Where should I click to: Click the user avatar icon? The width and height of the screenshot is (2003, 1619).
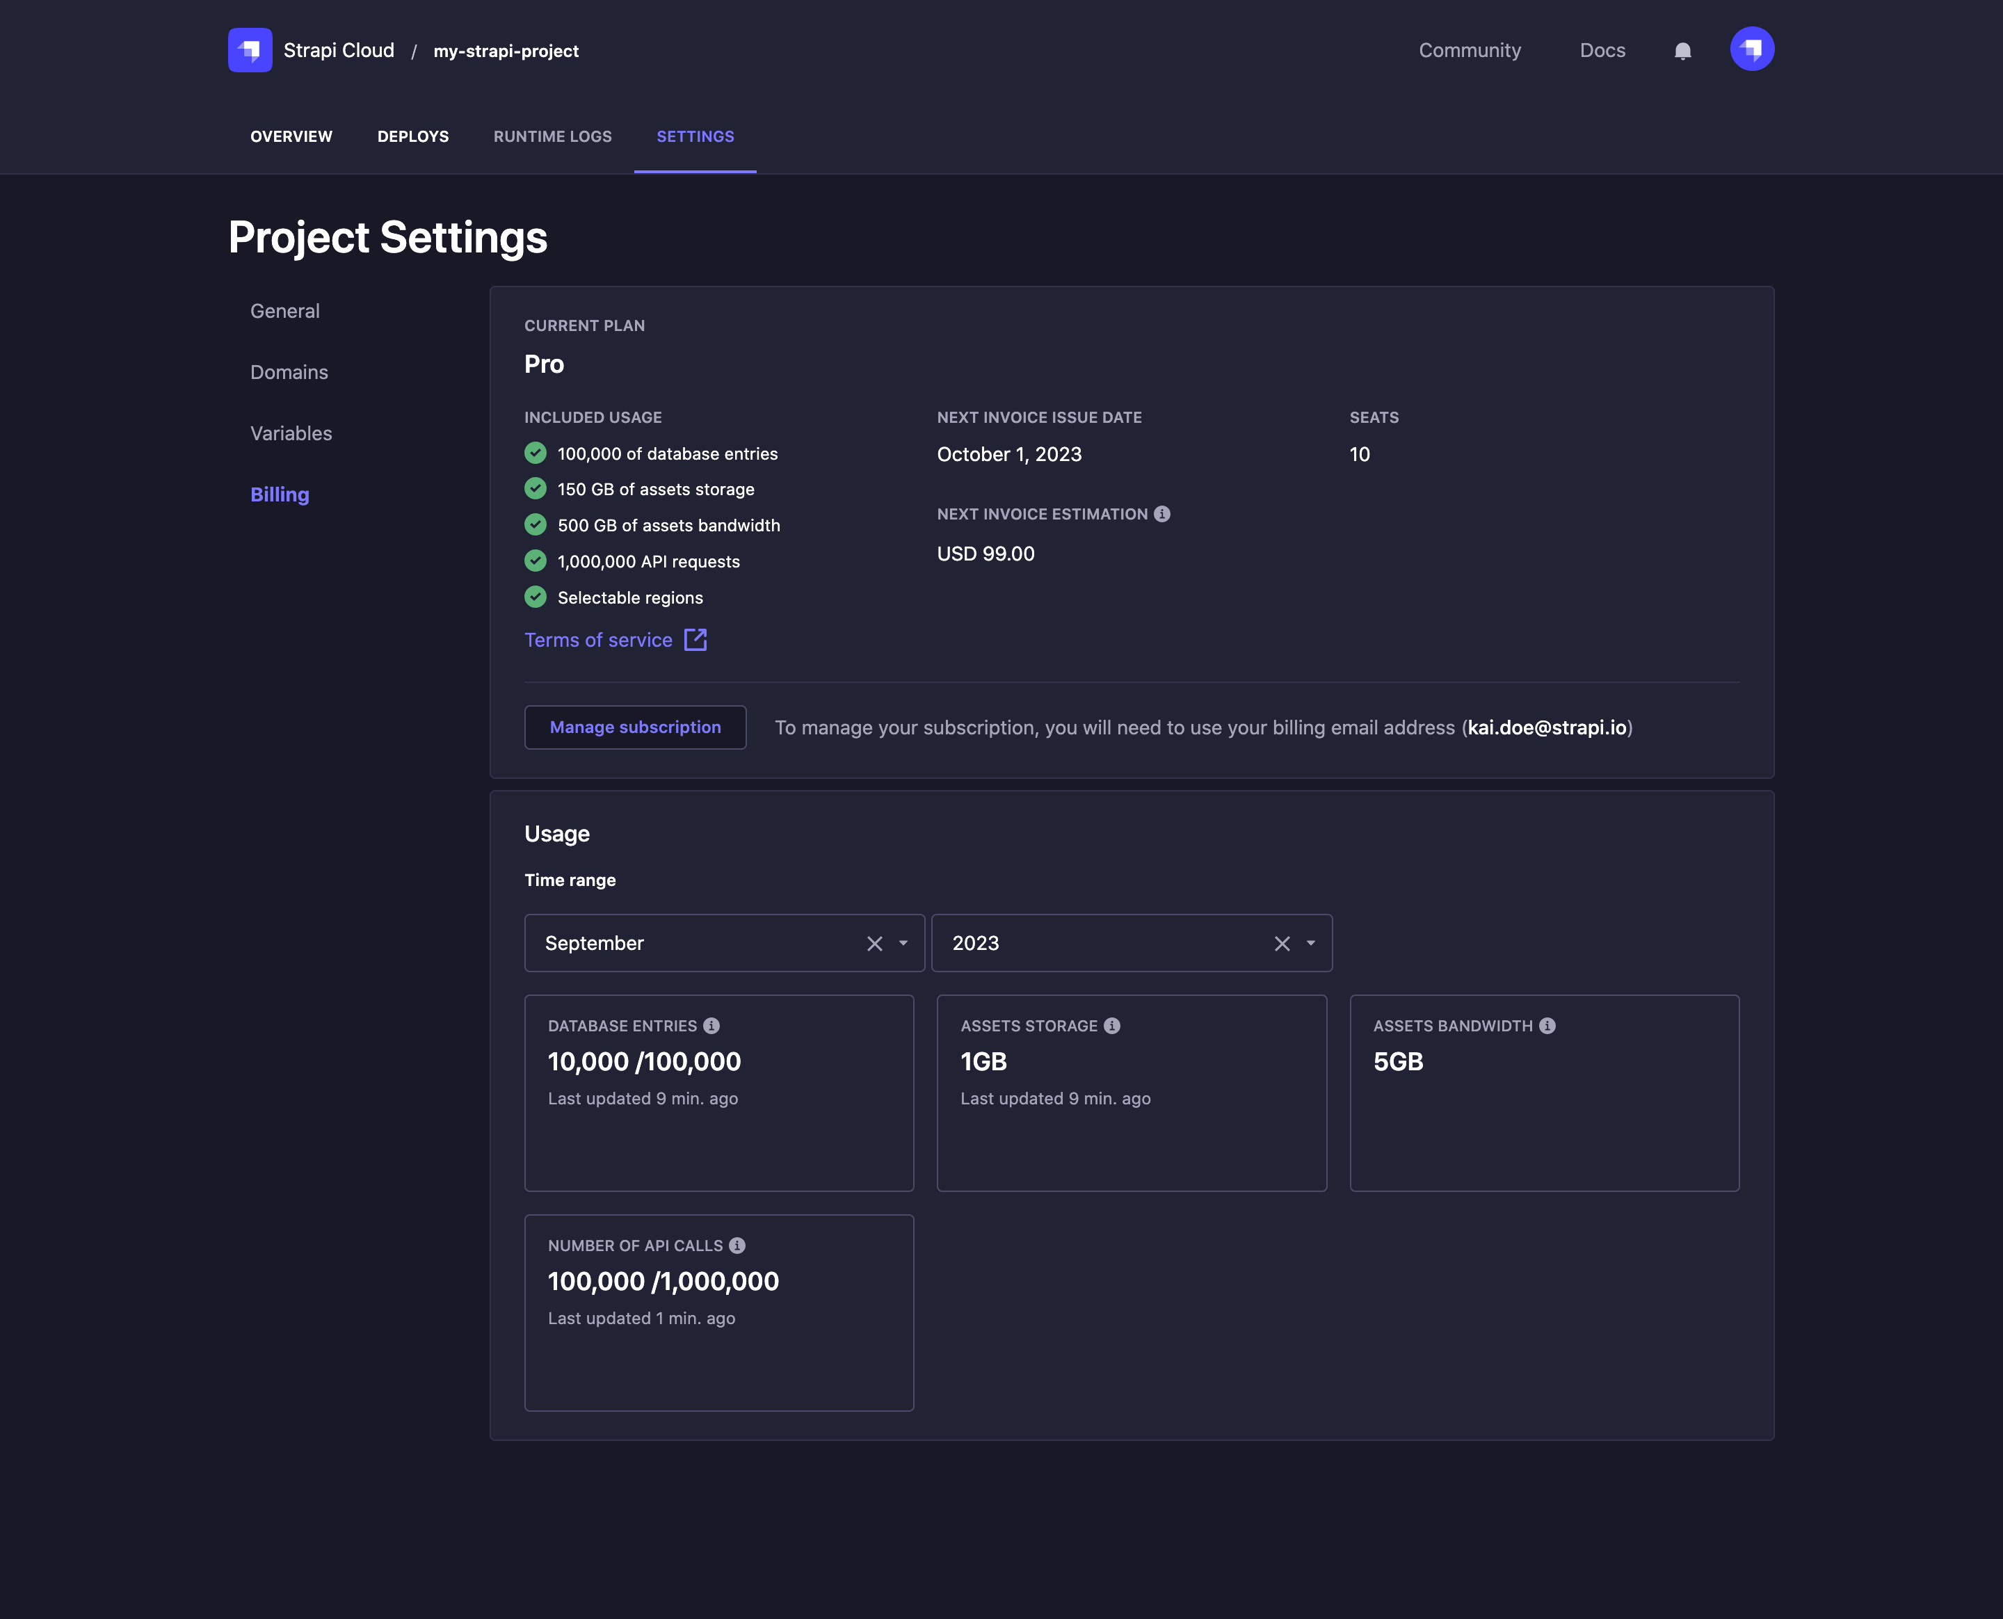[1752, 49]
